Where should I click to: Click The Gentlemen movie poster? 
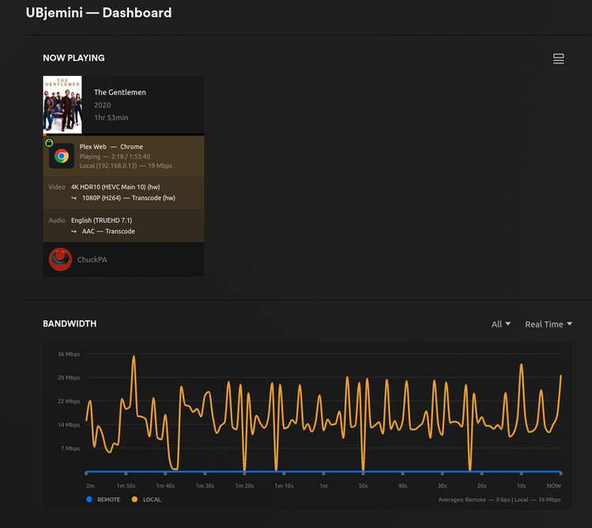click(62, 104)
